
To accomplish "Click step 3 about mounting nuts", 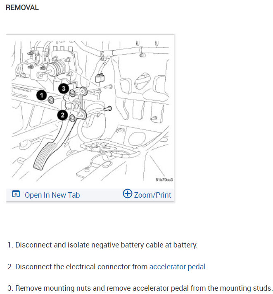I will [140, 288].
